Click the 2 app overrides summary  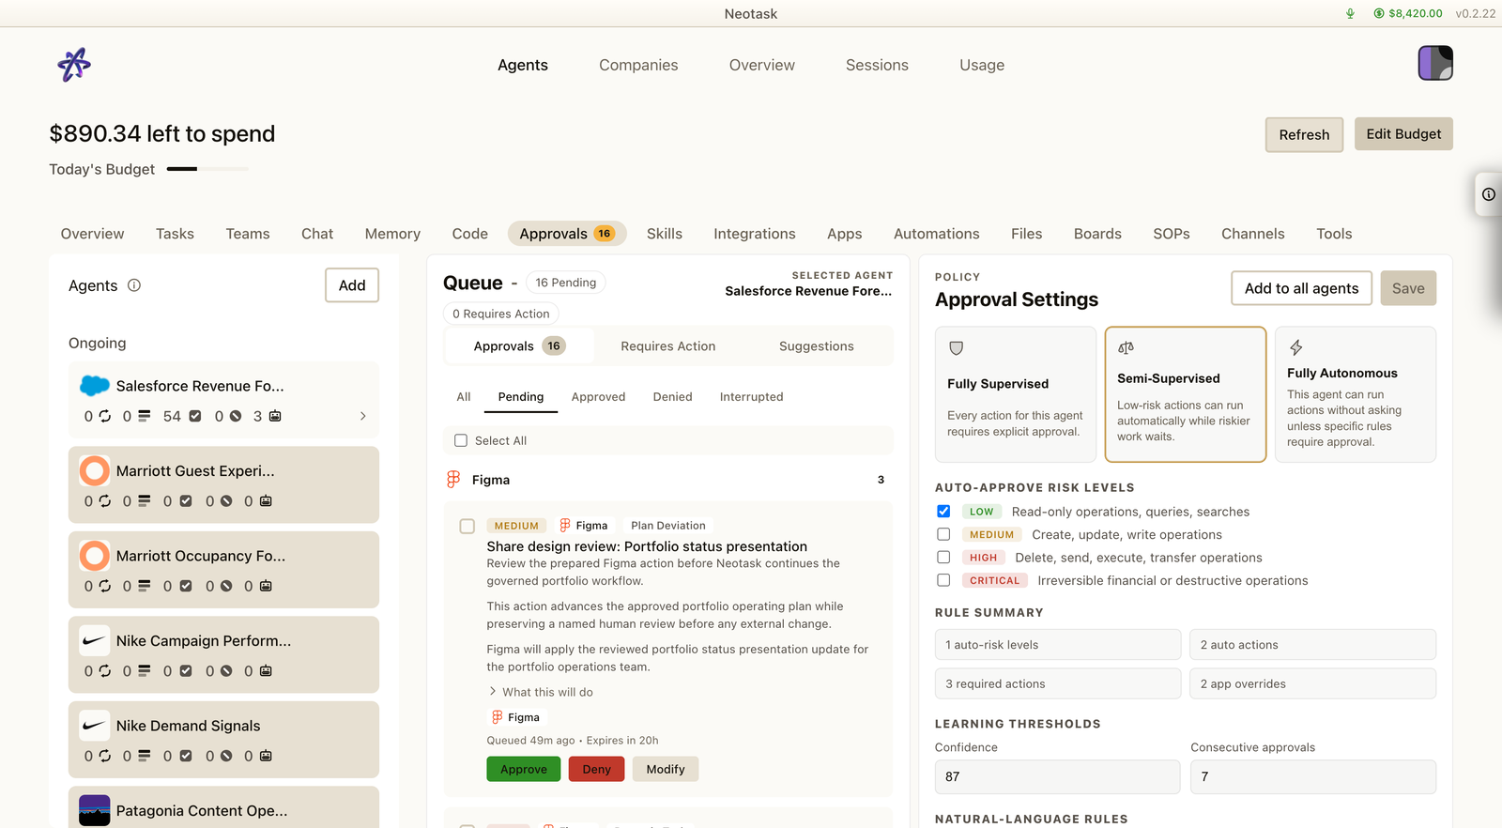[1313, 683]
